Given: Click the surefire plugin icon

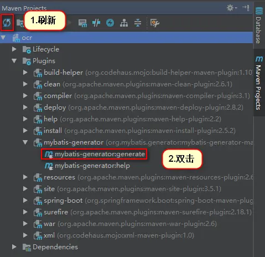Looking at the screenshot, I should (38, 212).
